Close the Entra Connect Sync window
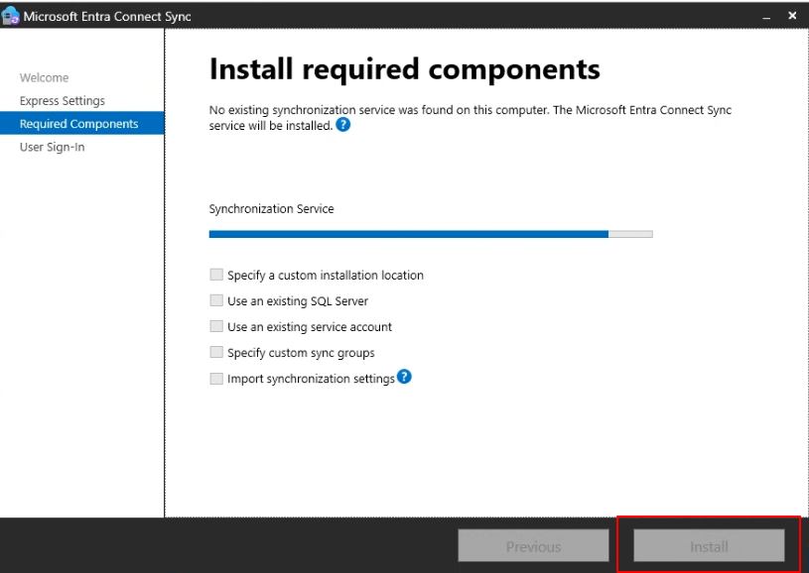 pyautogui.click(x=792, y=16)
